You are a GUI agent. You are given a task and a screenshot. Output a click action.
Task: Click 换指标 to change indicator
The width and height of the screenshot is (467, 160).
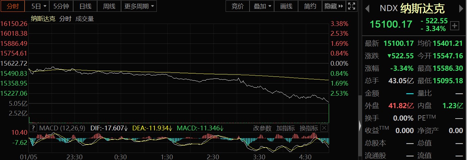pyautogui.click(x=309, y=128)
